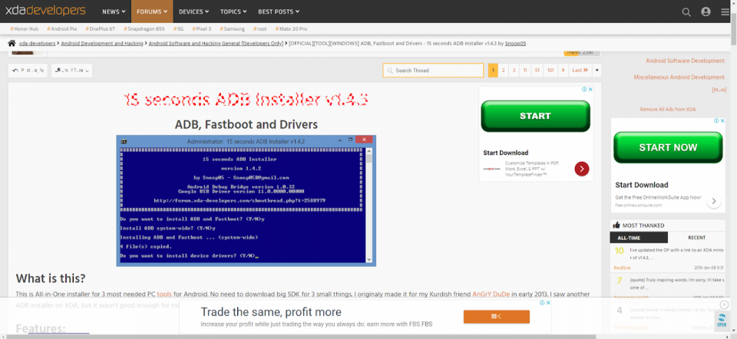The image size is (737, 339).
Task: Close the bottom banner ad with X
Action: 724,305
